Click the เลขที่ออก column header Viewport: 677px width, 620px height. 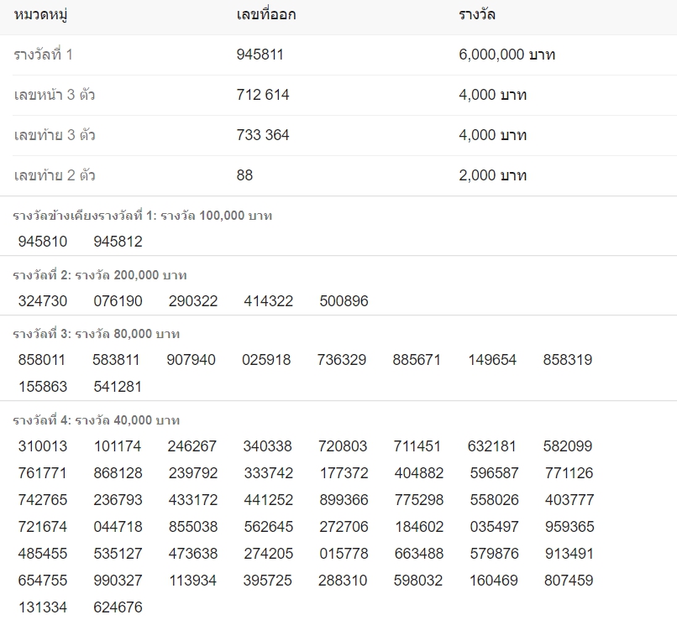click(266, 15)
